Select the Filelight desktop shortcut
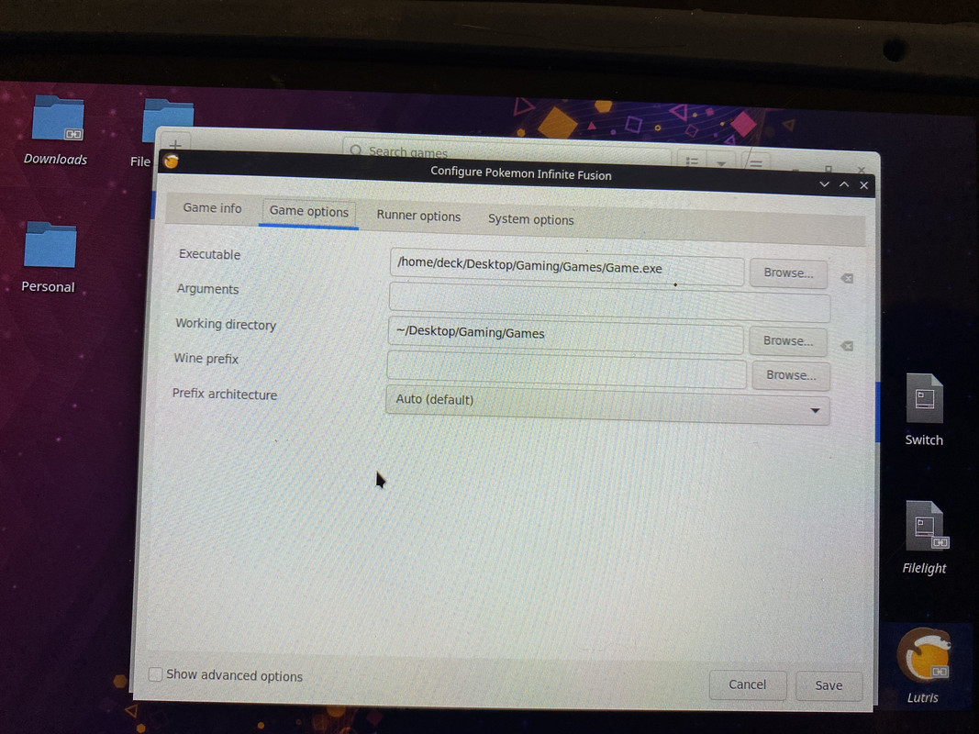This screenshot has width=979, height=734. (925, 538)
